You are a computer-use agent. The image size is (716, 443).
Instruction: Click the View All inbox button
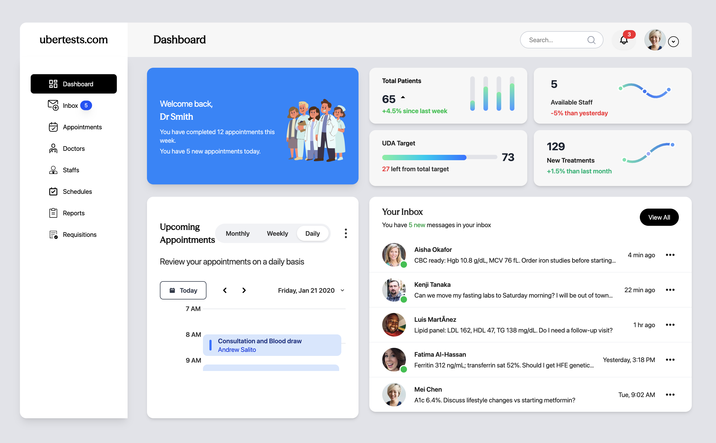tap(659, 217)
